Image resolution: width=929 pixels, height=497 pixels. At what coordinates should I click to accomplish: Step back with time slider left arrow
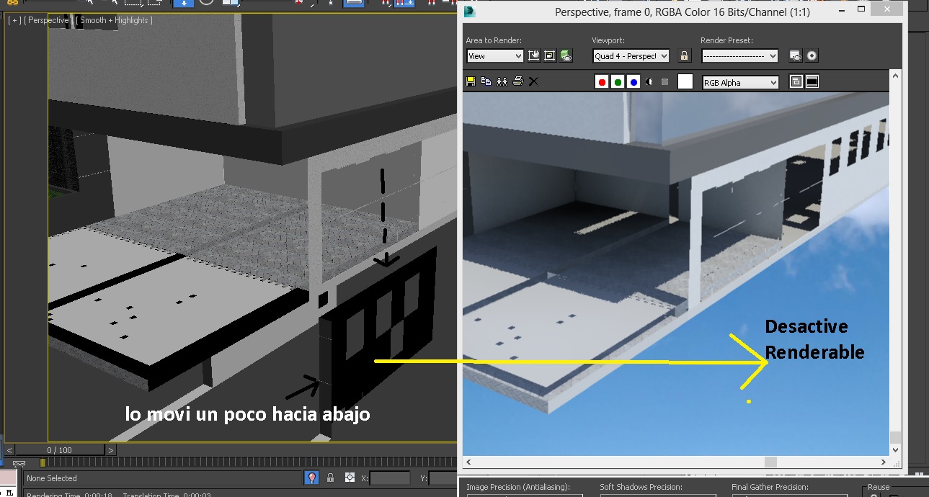pos(10,450)
